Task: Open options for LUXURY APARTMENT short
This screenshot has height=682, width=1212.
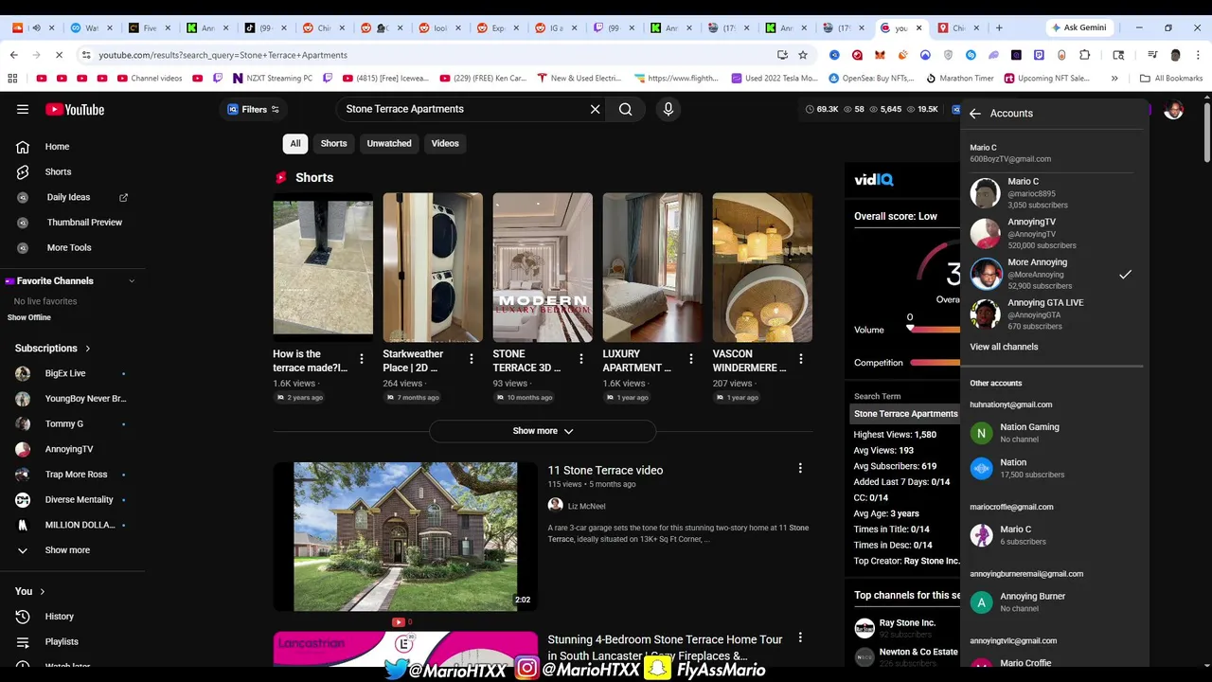Action: [690, 359]
